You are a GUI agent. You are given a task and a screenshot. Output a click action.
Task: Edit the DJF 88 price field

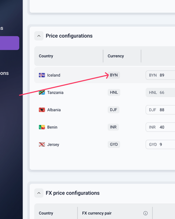[x=161, y=110]
